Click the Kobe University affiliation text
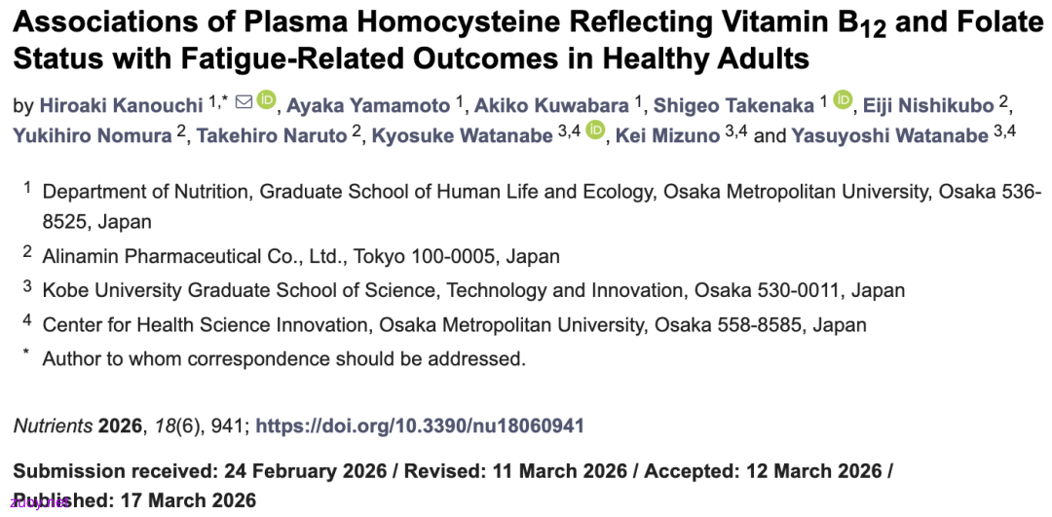The image size is (1052, 517). point(473,290)
